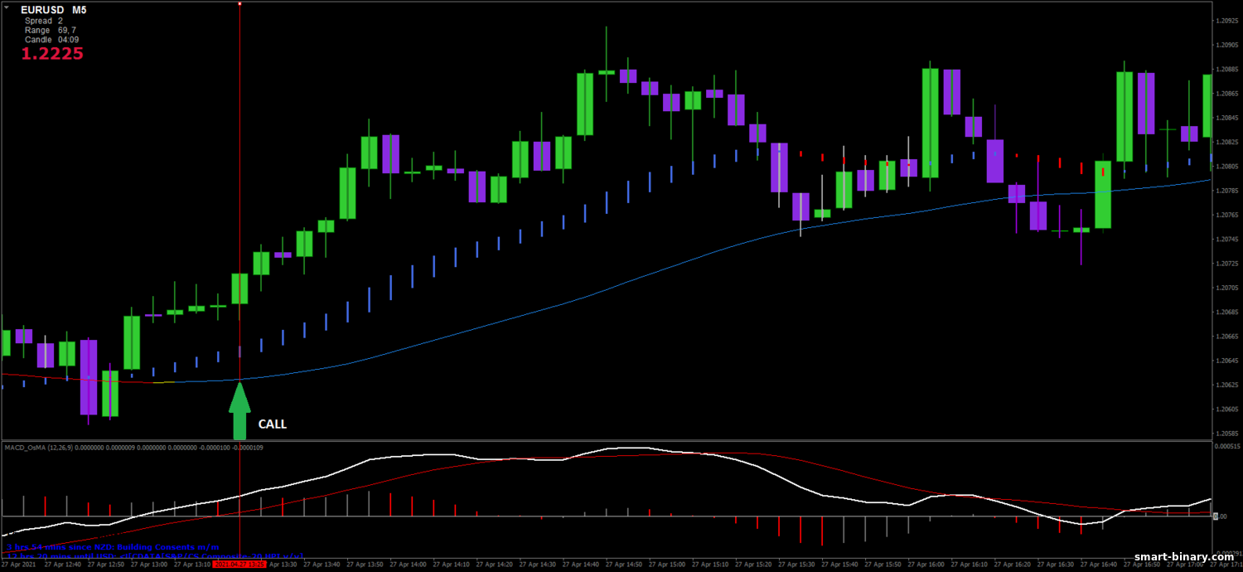
Task: Click the red 2021.04.27 13:25 time marker
Action: coord(239,565)
